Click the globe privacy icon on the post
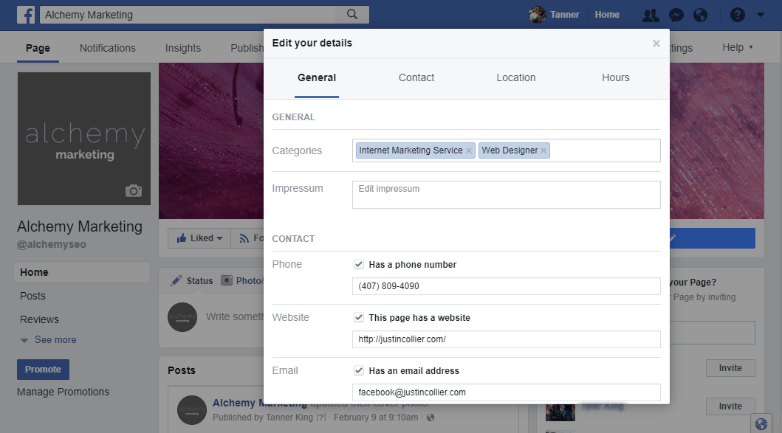Viewport: 782px width, 433px height. click(x=431, y=418)
